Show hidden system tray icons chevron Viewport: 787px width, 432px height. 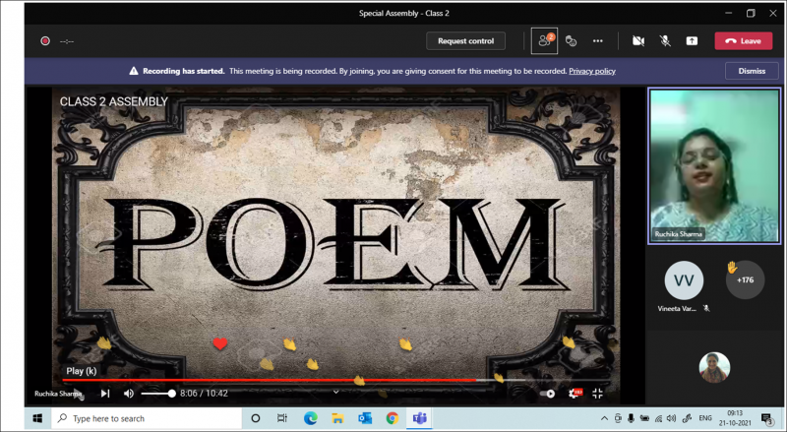pos(604,418)
